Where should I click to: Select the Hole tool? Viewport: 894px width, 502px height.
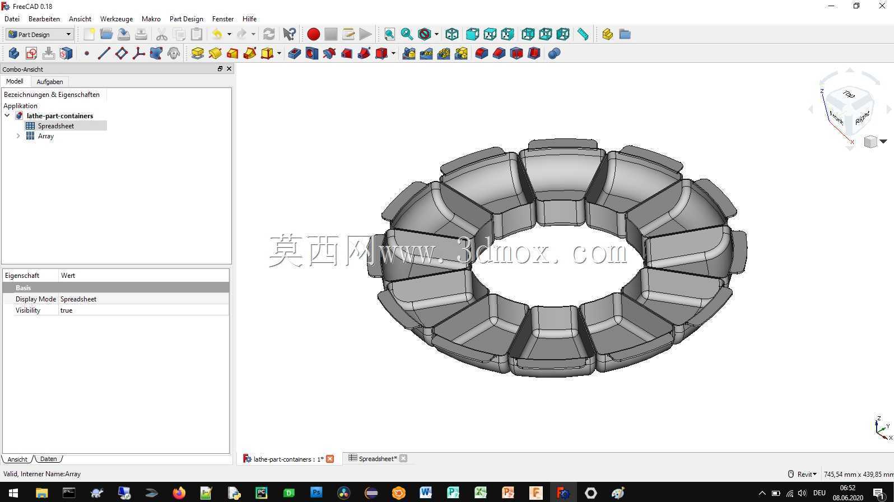312,53
